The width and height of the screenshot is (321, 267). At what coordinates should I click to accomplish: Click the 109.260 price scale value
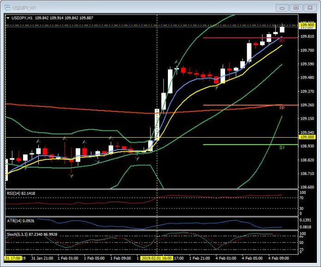pos(307,105)
